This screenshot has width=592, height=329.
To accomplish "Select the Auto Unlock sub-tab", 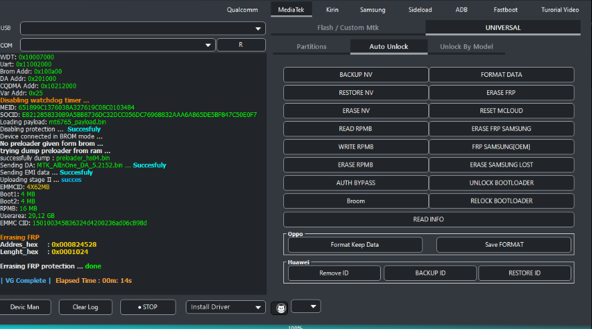I will pyautogui.click(x=389, y=46).
